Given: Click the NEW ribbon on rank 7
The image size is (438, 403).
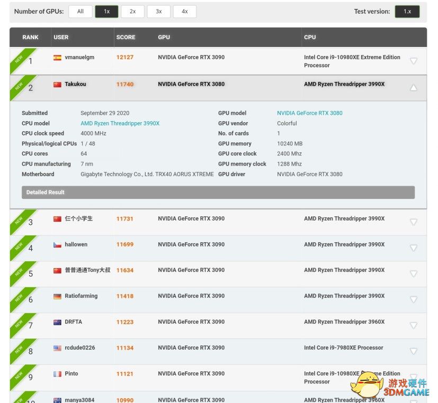Looking at the screenshot, I should click(x=20, y=323).
